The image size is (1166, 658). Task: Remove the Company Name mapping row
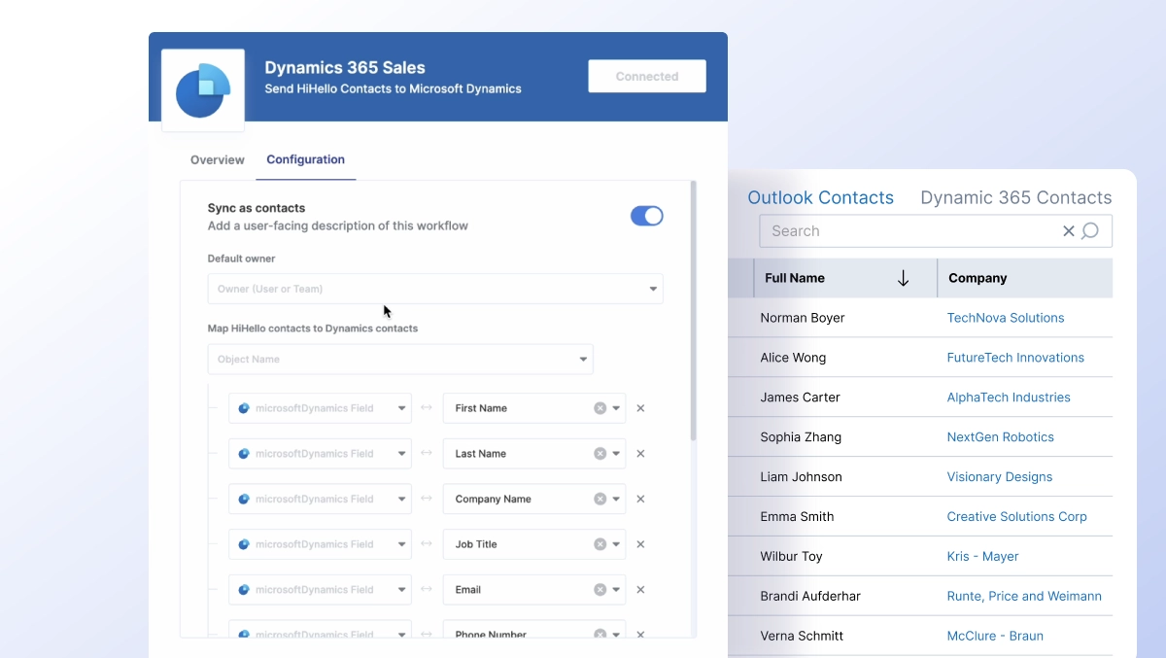pyautogui.click(x=640, y=499)
